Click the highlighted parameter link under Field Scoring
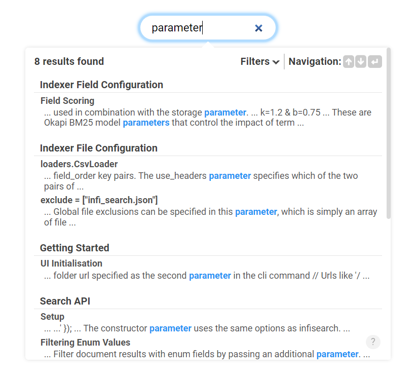 225,112
